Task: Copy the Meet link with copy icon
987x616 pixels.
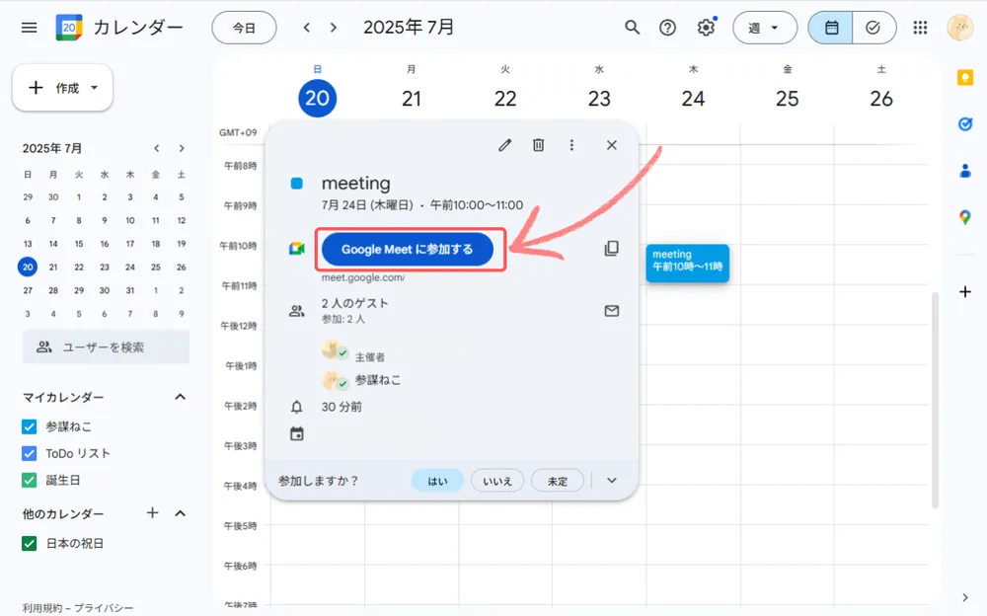Action: (611, 248)
